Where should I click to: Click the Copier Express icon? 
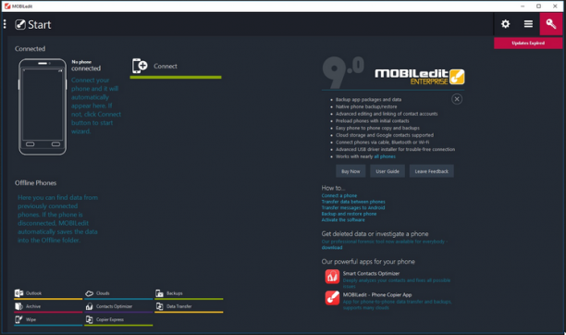click(x=89, y=319)
